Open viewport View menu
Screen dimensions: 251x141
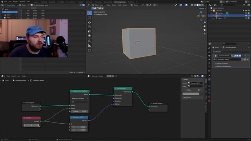(109, 5)
